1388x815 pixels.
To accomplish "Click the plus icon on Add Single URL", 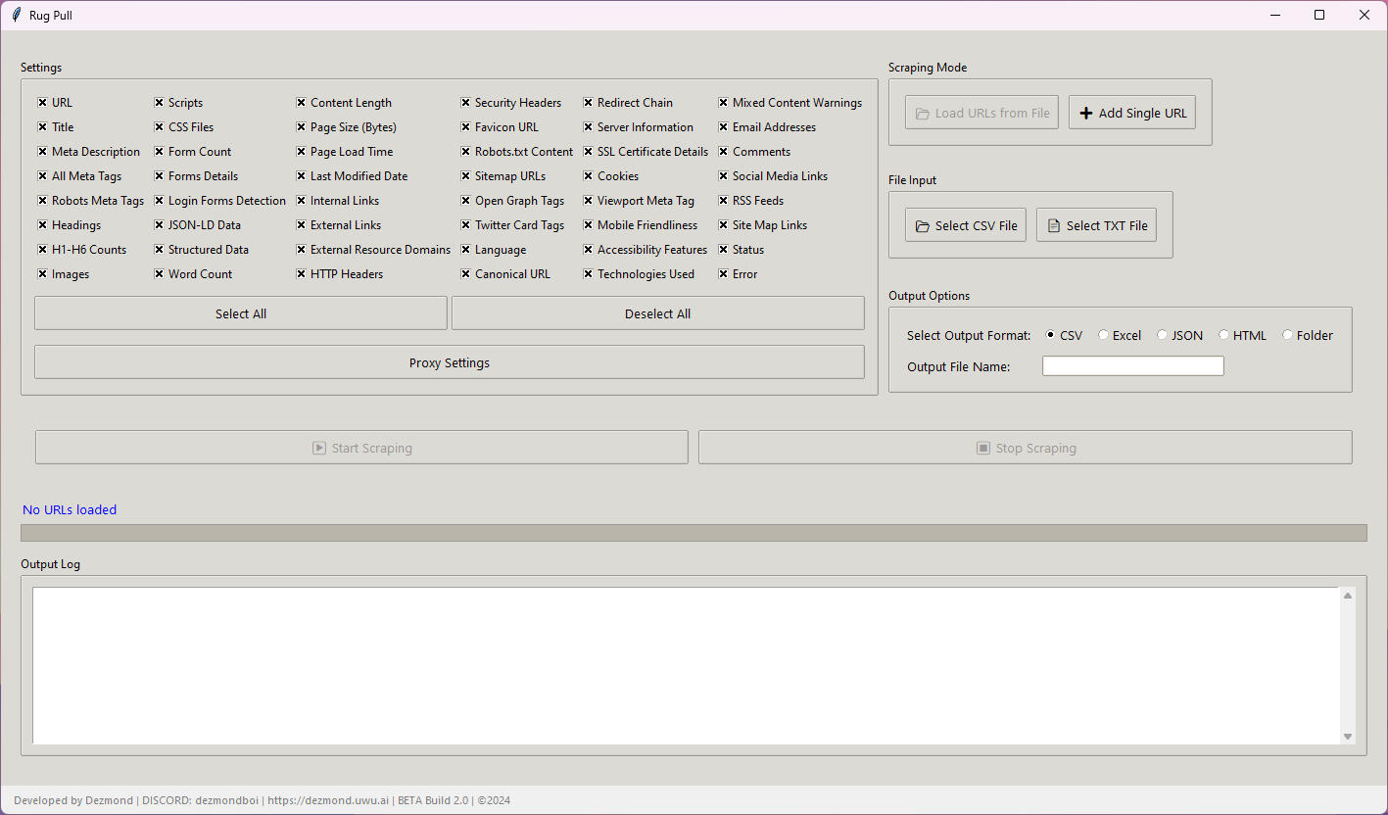I will [x=1085, y=114].
